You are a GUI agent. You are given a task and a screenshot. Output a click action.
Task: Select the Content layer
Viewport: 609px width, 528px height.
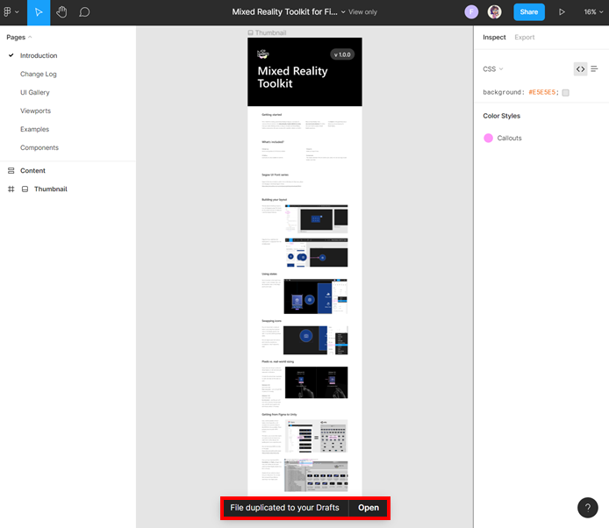(32, 170)
